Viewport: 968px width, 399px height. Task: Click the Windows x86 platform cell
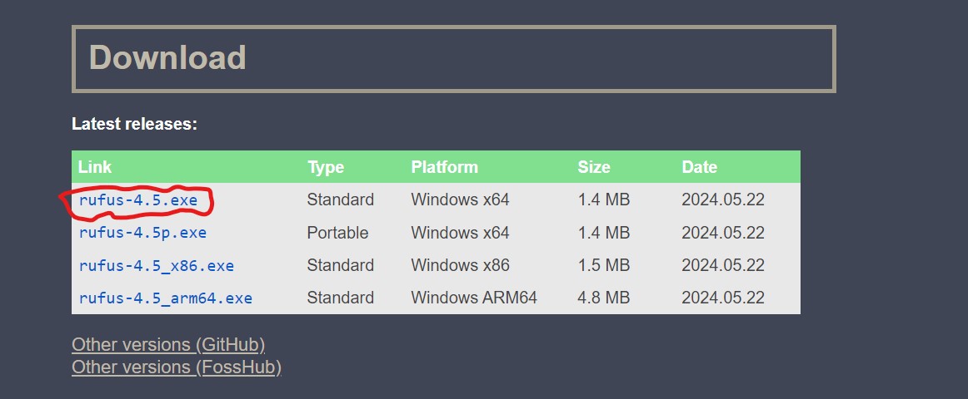click(460, 266)
